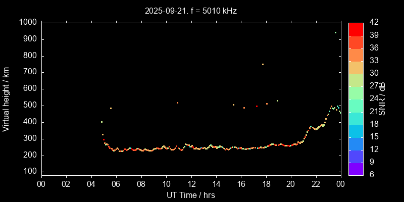The image size is (404, 202).
Task: Click the plot title showing 2025-09-21 5010 kHz
Action: pos(190,10)
